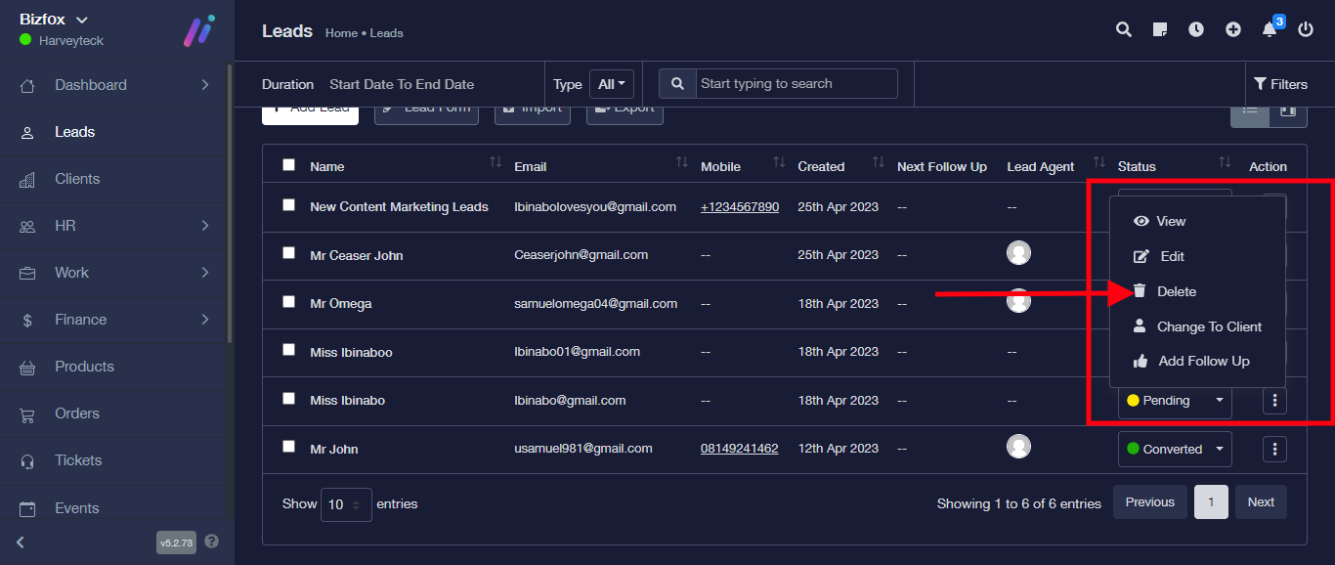
Task: Click the plus circle quick-add icon
Action: [x=1233, y=29]
